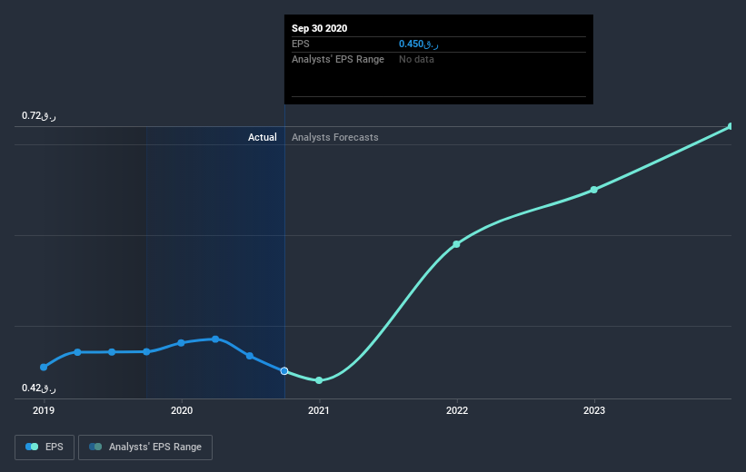Click the 0.42 y-axis label
The image size is (746, 472).
[x=38, y=388]
